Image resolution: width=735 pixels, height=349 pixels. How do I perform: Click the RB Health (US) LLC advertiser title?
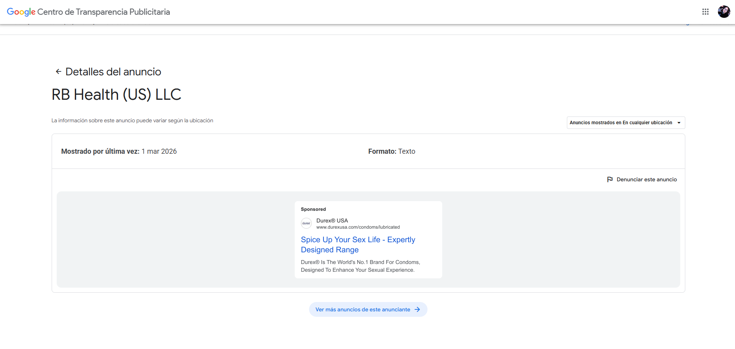(x=116, y=94)
